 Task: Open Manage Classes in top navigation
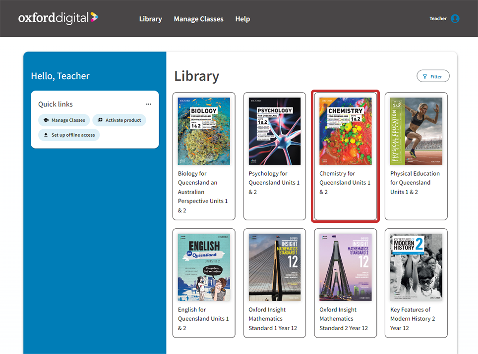point(198,19)
